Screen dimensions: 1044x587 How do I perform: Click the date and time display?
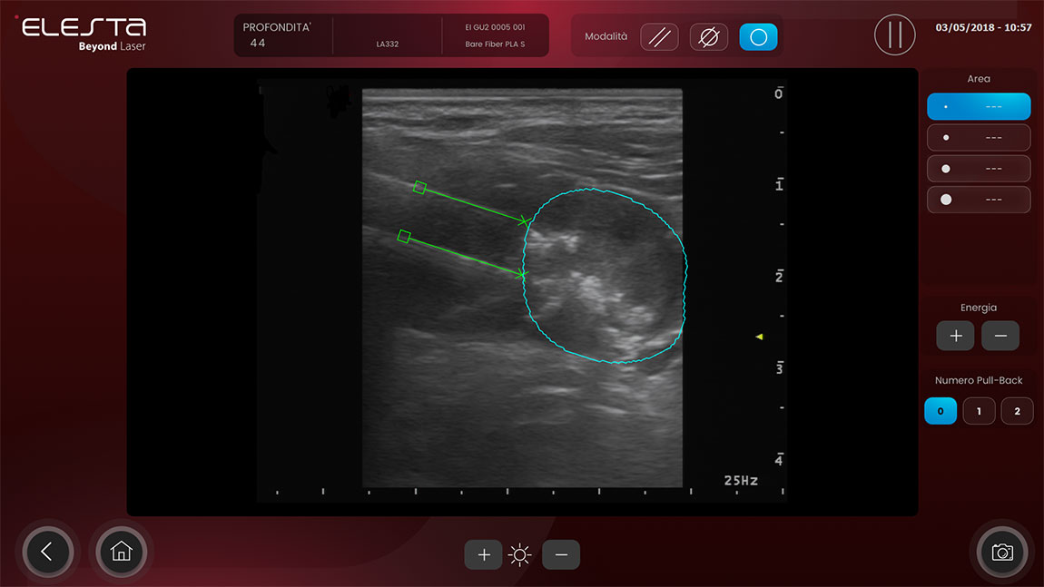click(983, 27)
